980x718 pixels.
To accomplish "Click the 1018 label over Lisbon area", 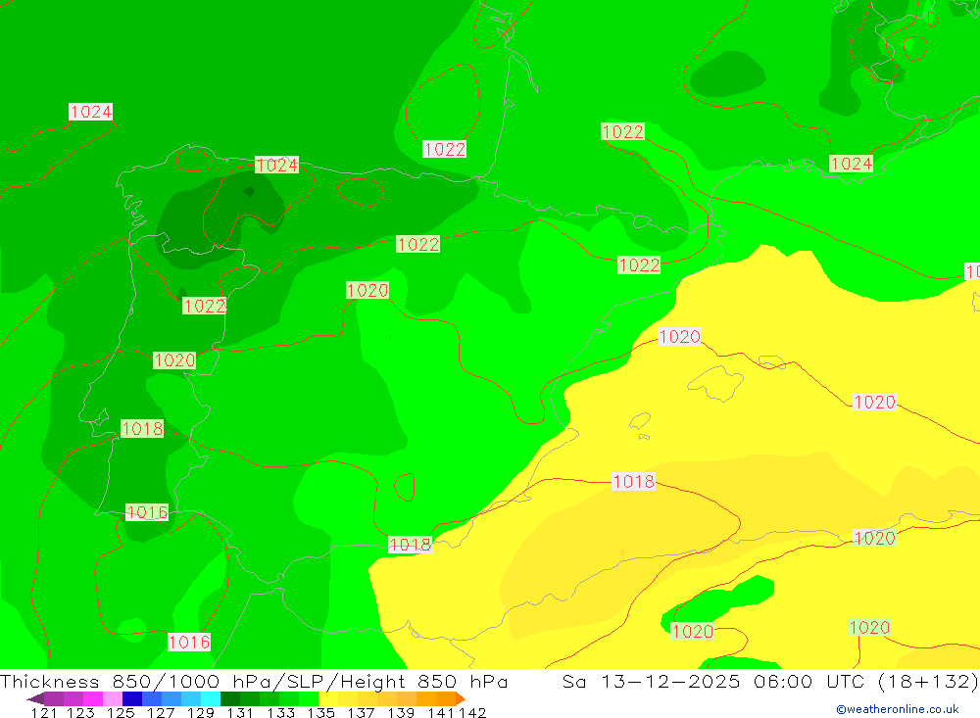I will [142, 429].
